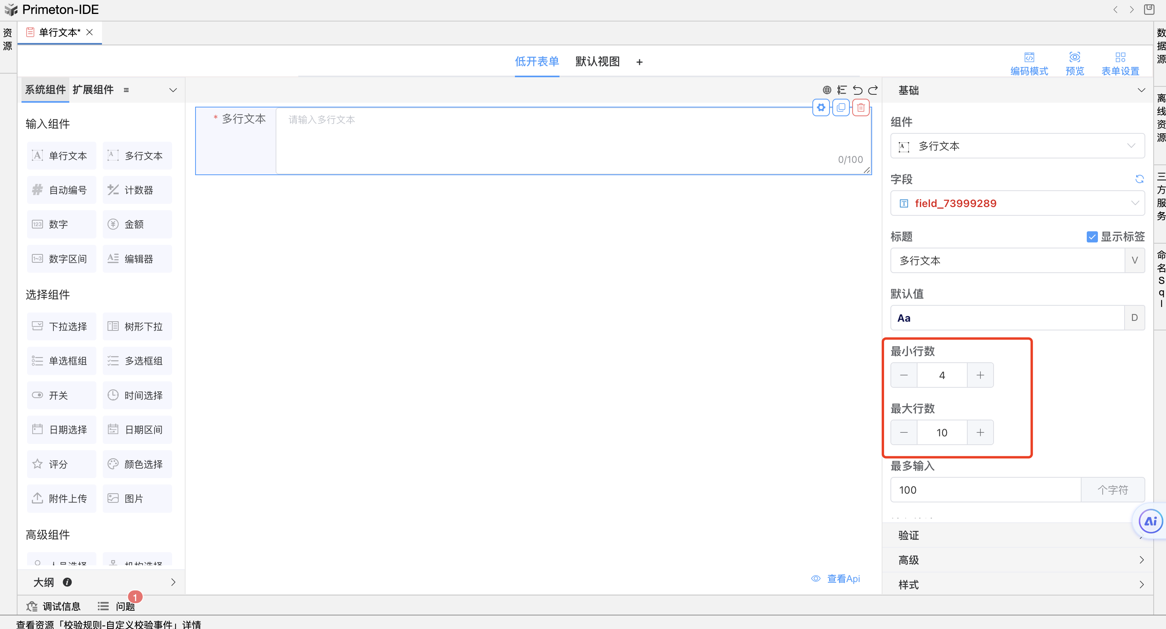
Task: Open 编码模式 code mode
Action: (x=1029, y=64)
